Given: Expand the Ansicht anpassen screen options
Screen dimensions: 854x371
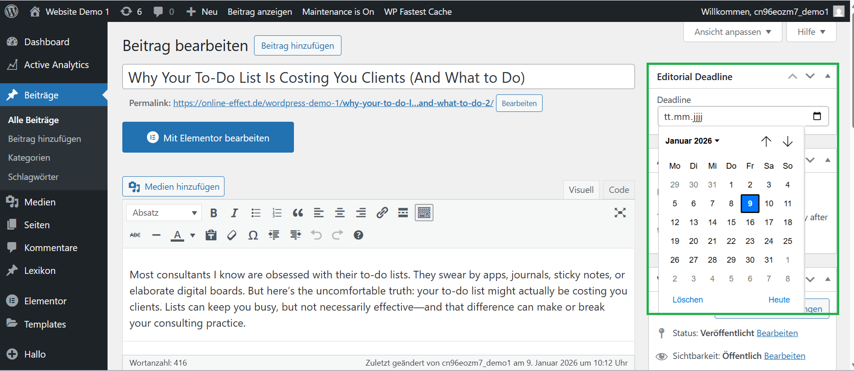Looking at the screenshot, I should pyautogui.click(x=732, y=32).
